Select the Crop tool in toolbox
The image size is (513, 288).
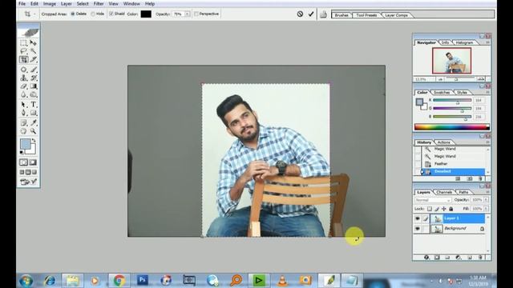[23, 59]
